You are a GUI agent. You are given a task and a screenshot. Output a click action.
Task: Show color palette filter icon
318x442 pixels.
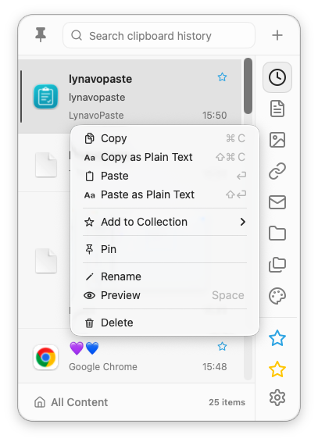coord(277,296)
